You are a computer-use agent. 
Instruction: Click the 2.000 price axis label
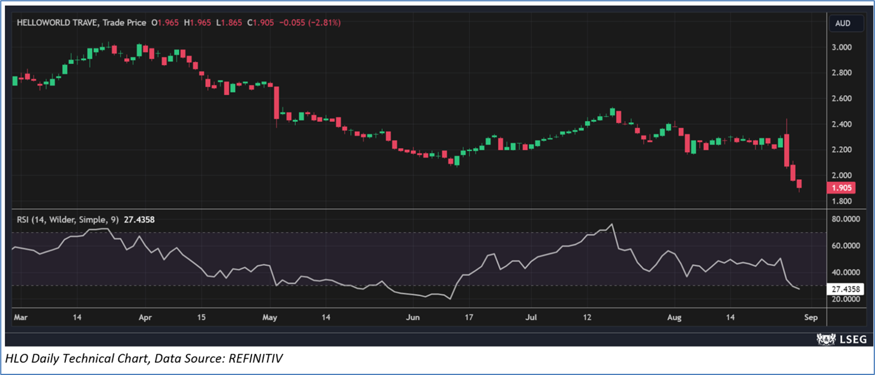[841, 176]
